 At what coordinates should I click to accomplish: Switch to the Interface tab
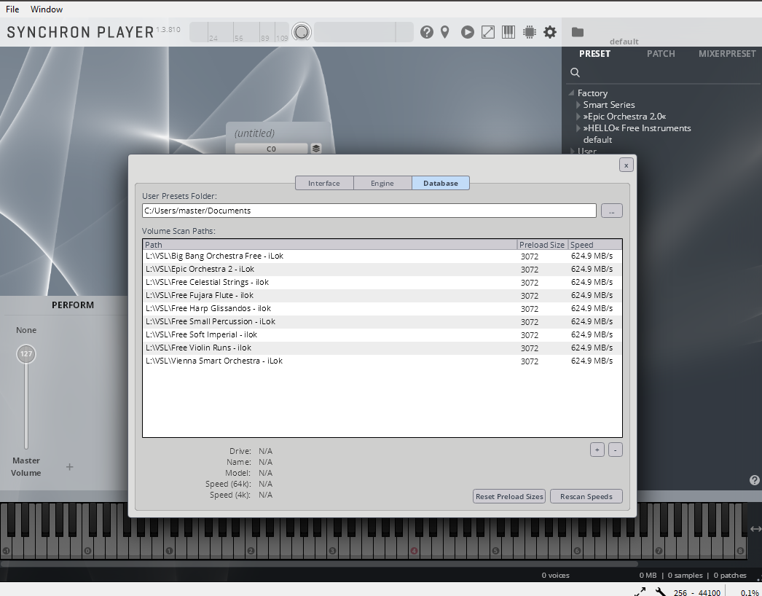click(324, 183)
